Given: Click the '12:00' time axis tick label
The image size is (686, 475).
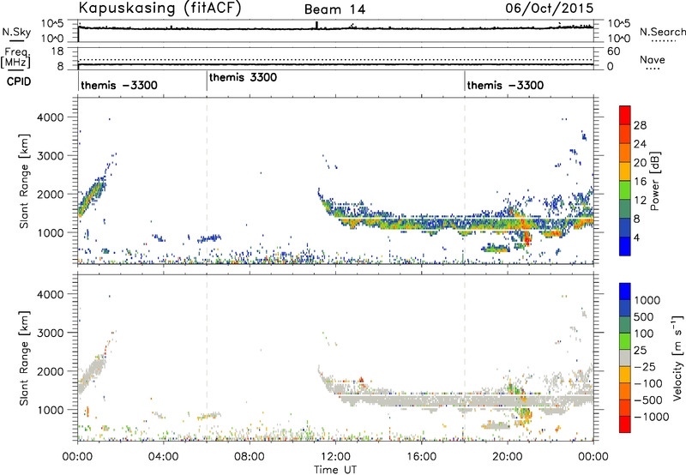Looking at the screenshot, I should (335, 457).
